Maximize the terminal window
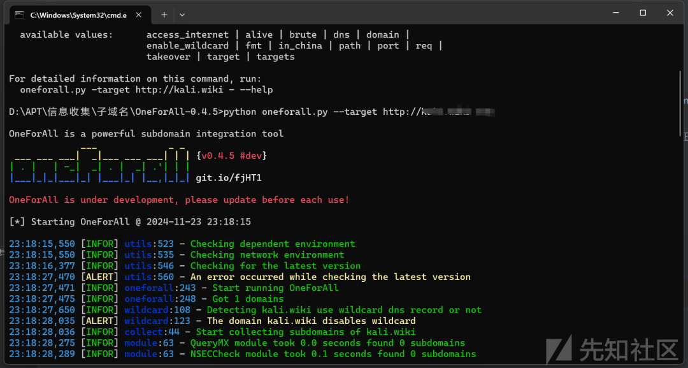This screenshot has width=688, height=368. [643, 13]
